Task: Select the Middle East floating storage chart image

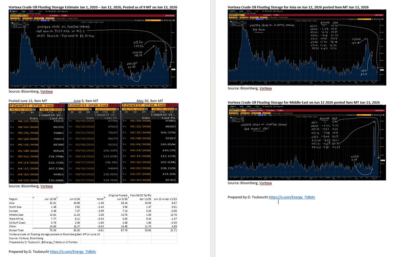Action: (x=307, y=143)
